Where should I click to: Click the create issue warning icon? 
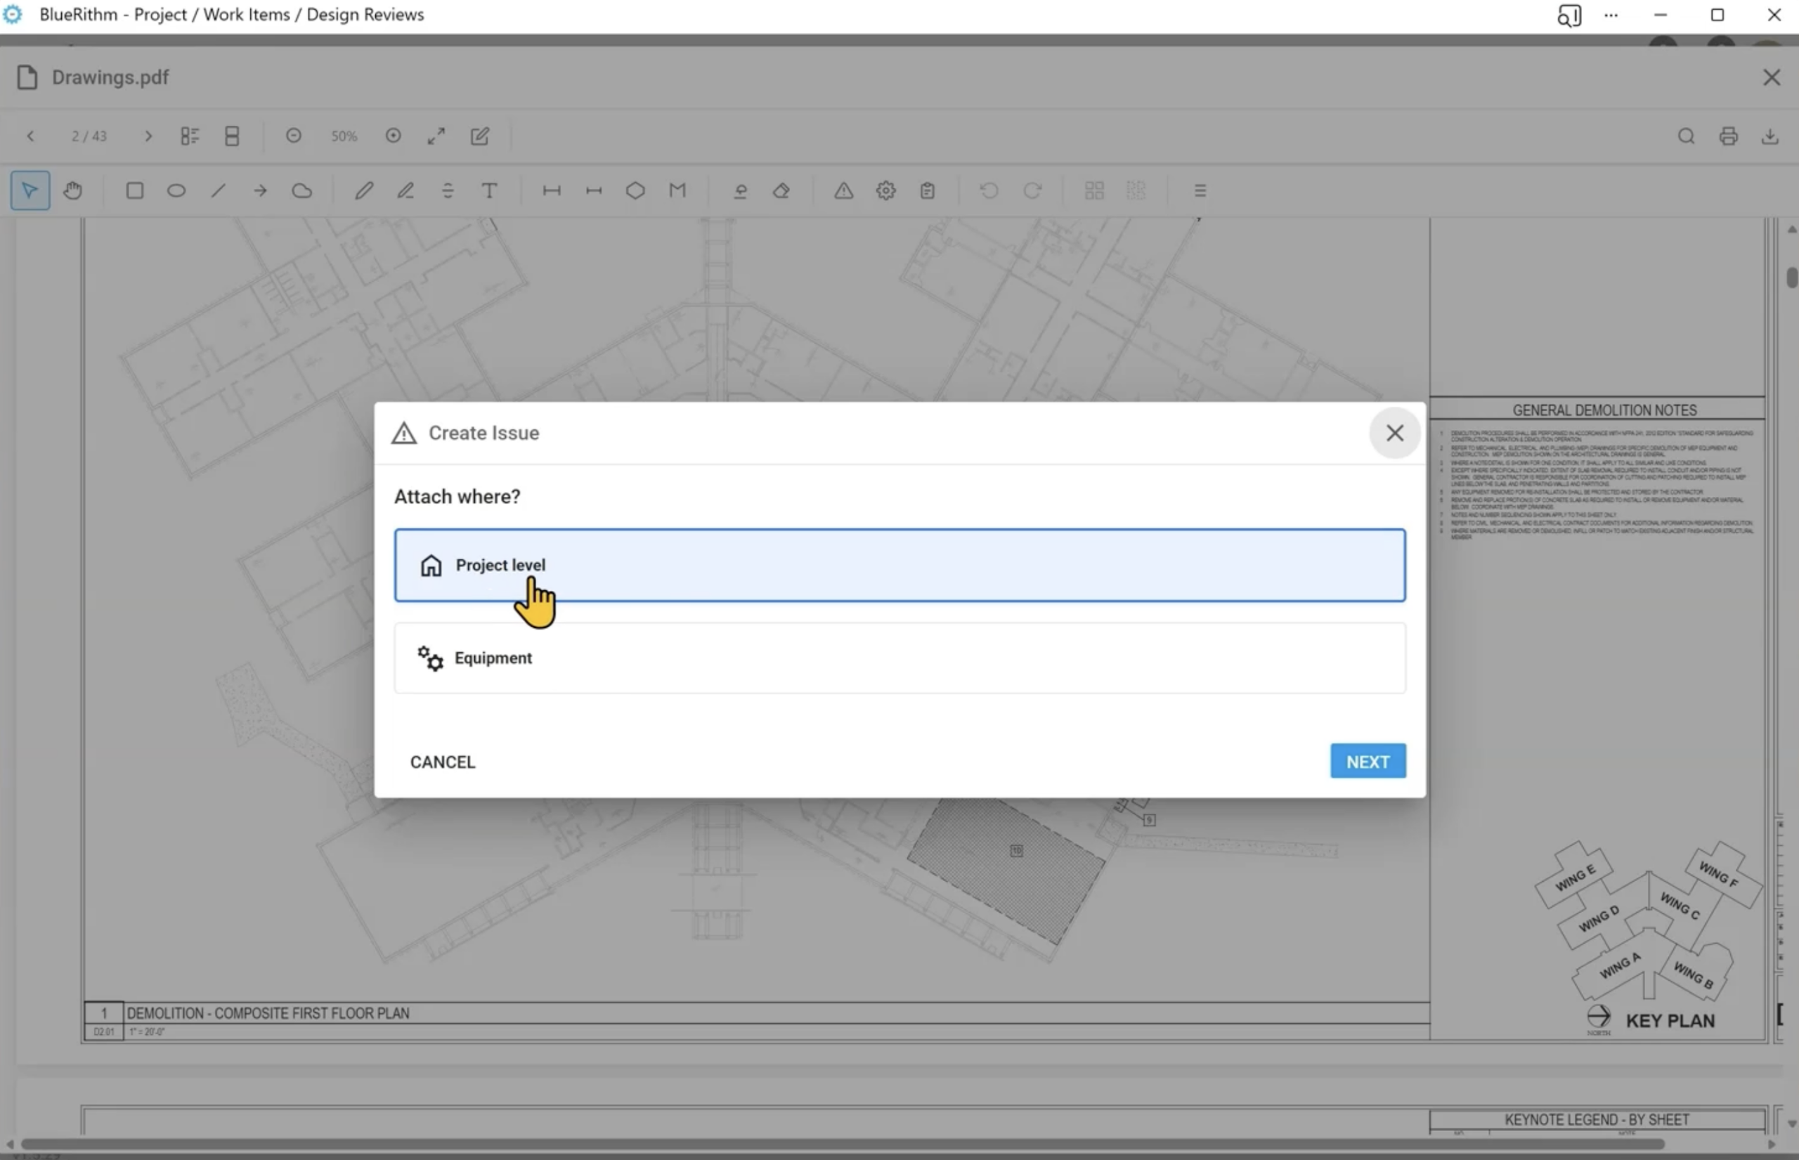pos(844,190)
